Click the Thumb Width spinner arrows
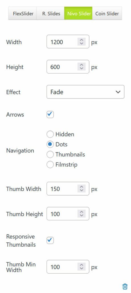131x293 pixels. pos(81,189)
